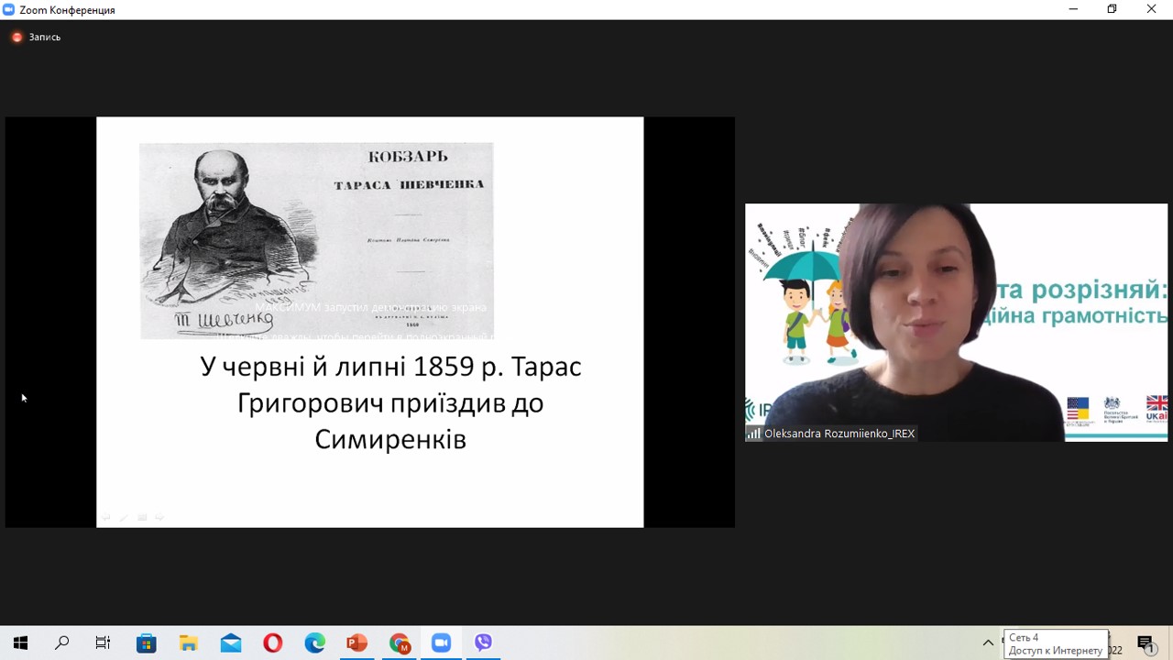
Task: Open Microsoft Edge from taskbar
Action: pyautogui.click(x=314, y=643)
